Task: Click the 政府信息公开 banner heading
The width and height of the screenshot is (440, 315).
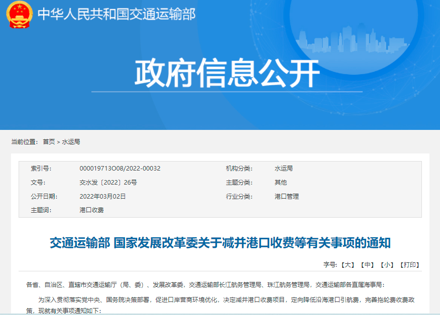Action: pos(227,74)
